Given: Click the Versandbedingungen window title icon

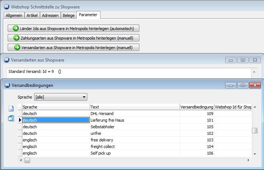Looking at the screenshot, I should pos(7,85).
